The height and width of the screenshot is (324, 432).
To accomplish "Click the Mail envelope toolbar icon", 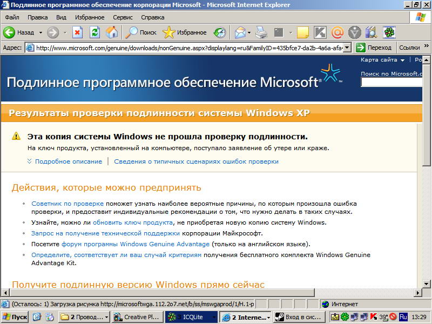I will [240, 32].
